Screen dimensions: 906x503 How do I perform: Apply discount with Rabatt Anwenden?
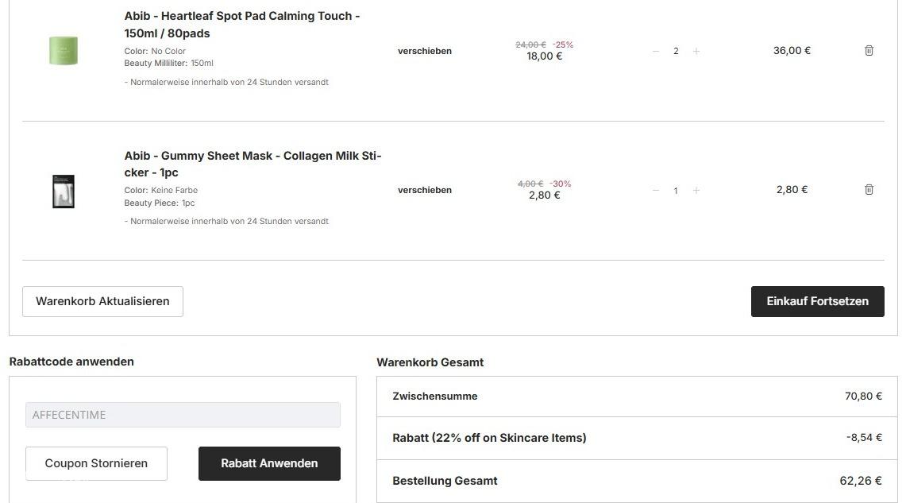269,463
